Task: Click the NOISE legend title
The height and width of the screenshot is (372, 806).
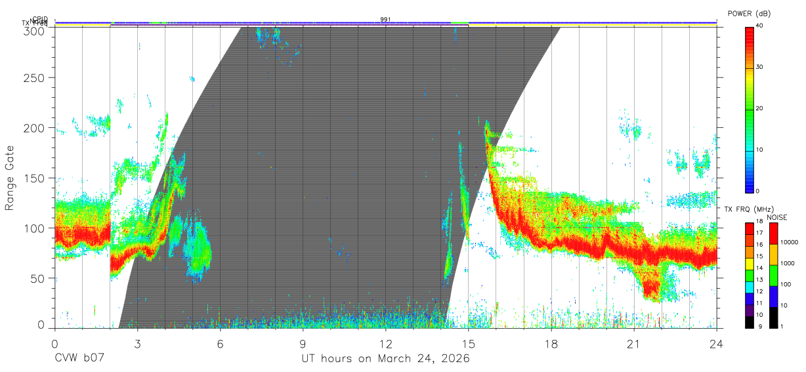Action: (777, 217)
